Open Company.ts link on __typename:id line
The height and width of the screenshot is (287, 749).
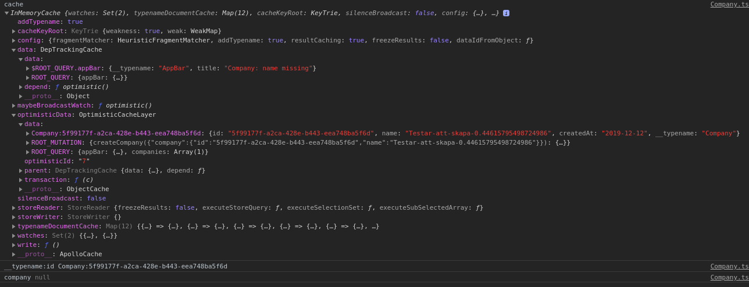[729, 266]
